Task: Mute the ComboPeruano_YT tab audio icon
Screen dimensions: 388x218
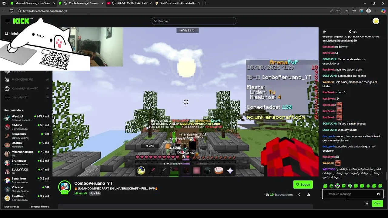Action: point(65,3)
